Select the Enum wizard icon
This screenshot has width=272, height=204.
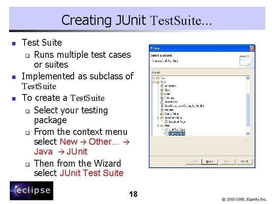162,94
